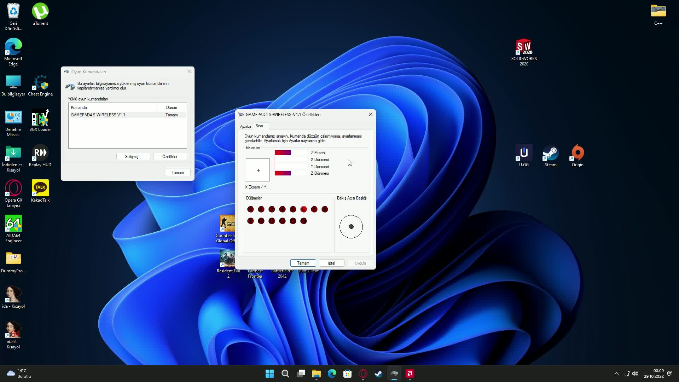Image resolution: width=679 pixels, height=382 pixels.
Task: Expand the hidden system tray icons chevron
Action: point(616,374)
